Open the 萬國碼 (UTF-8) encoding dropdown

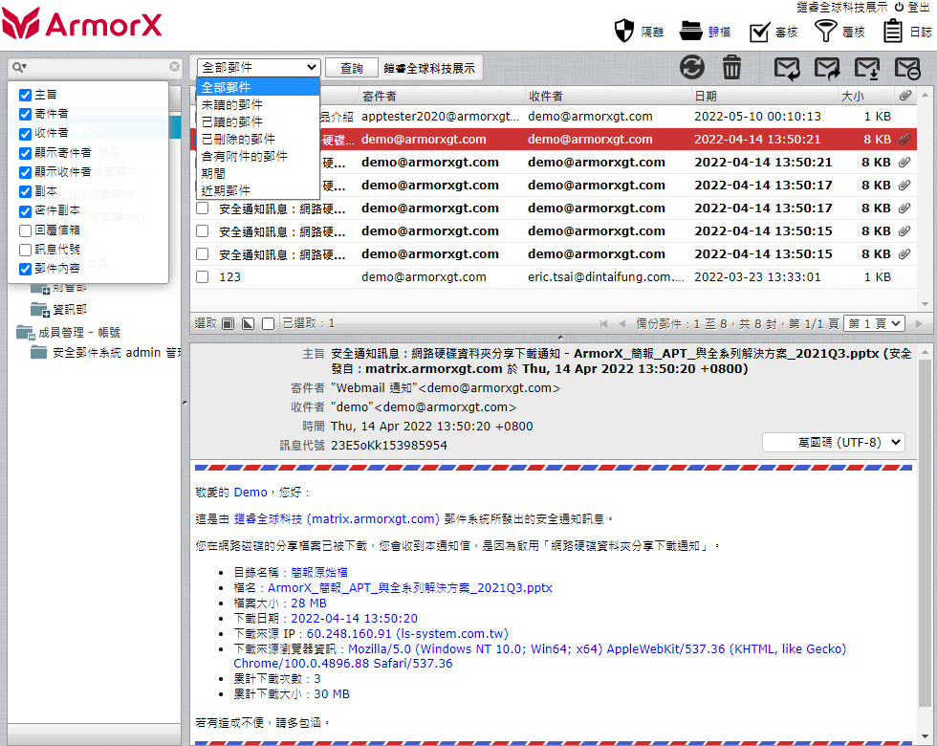coord(833,442)
